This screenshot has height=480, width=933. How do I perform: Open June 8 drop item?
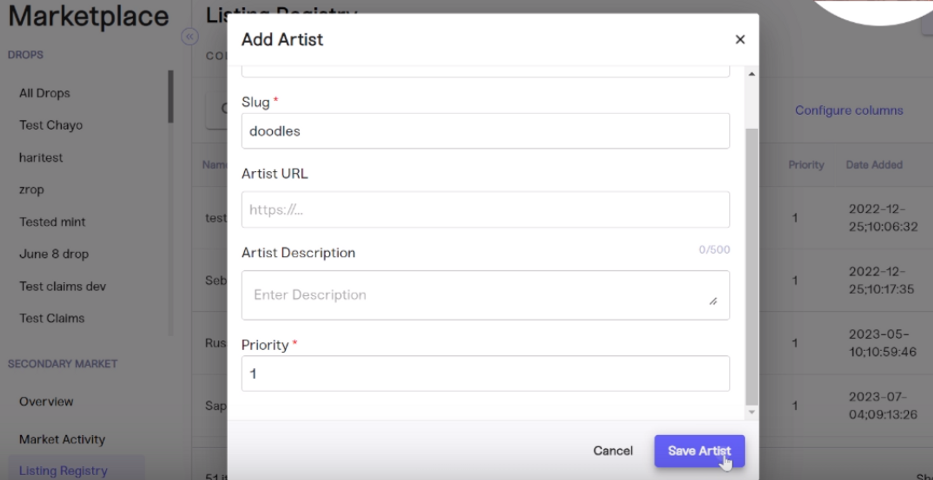pos(54,254)
